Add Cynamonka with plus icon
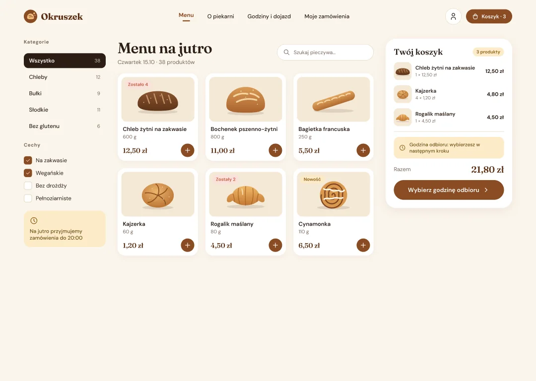This screenshot has height=381, width=536. click(363, 246)
